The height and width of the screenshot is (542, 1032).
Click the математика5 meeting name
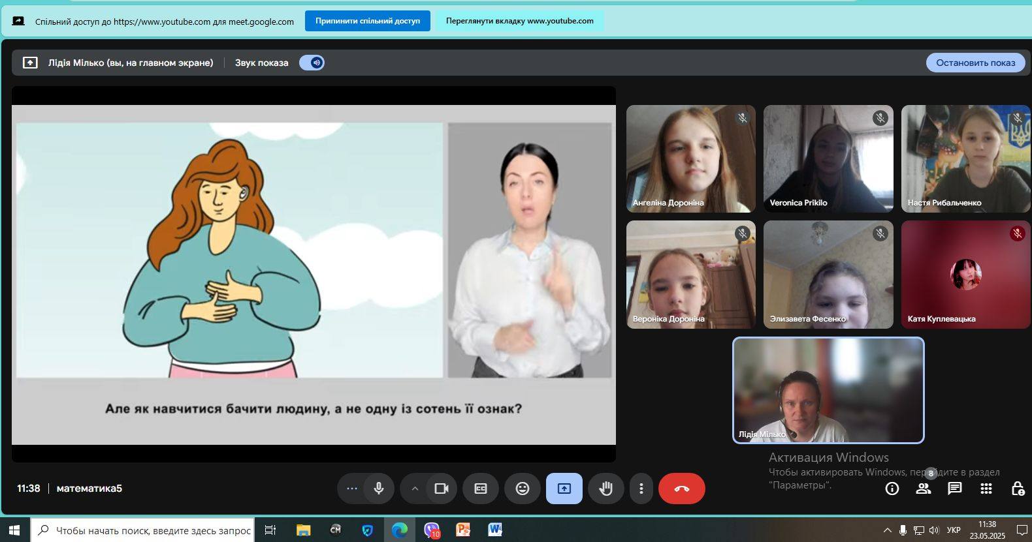pyautogui.click(x=89, y=489)
